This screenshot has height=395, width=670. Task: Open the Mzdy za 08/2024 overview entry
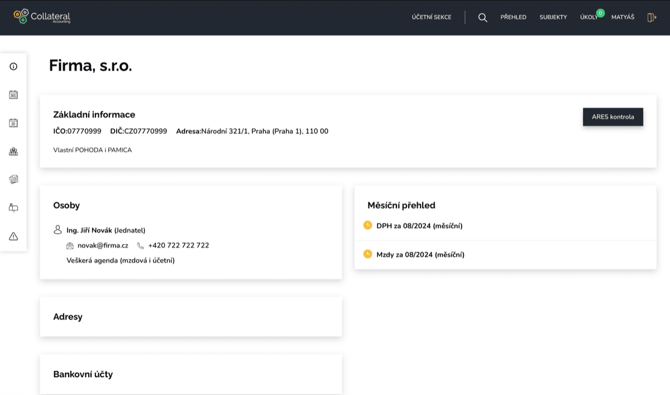click(419, 254)
